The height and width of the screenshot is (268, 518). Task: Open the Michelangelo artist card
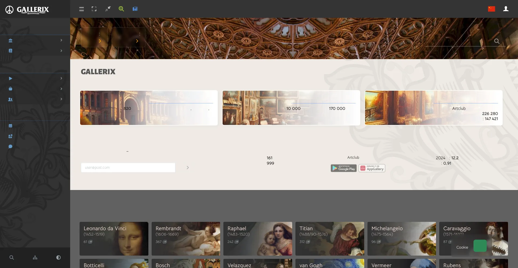tap(402, 239)
